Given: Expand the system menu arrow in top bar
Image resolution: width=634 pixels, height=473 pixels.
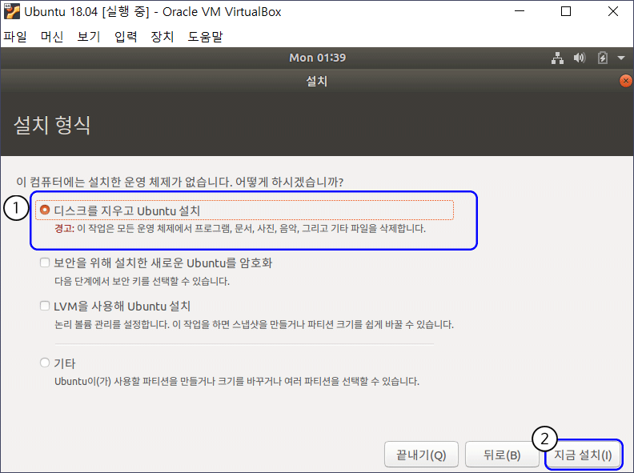Looking at the screenshot, I should click(621, 58).
